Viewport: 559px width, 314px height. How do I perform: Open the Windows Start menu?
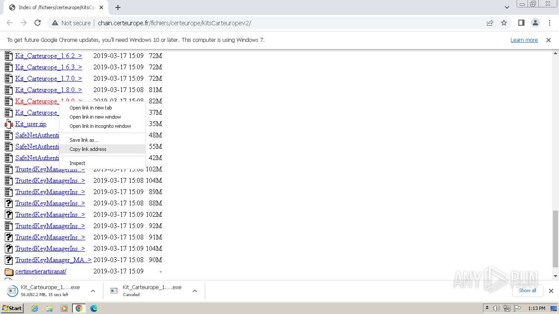coord(12,308)
